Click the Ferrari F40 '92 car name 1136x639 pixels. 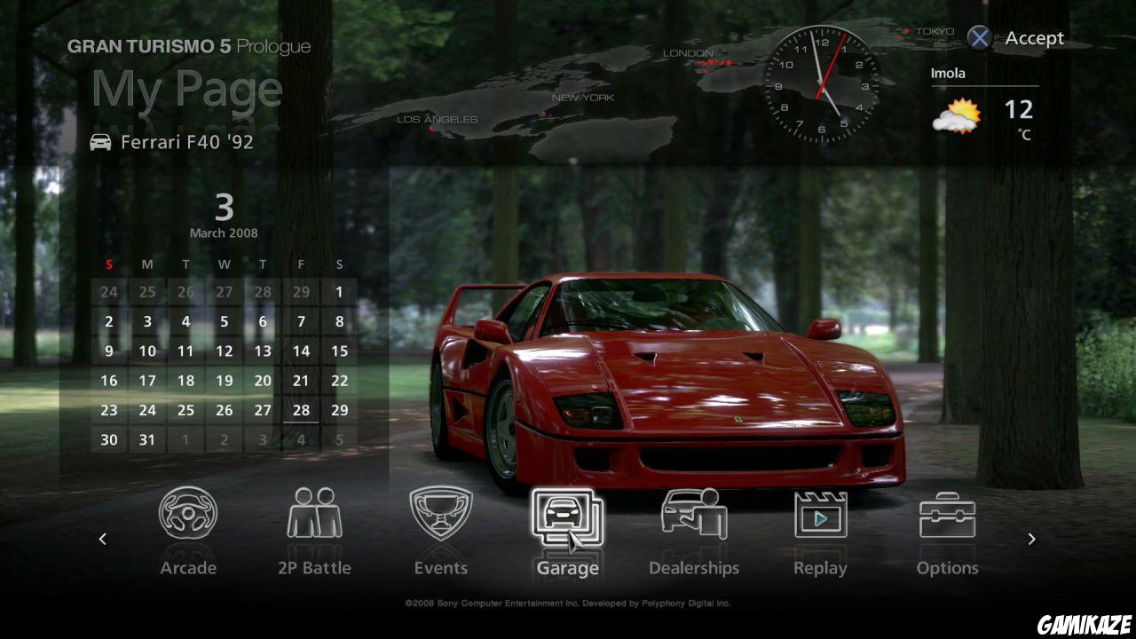coord(186,142)
